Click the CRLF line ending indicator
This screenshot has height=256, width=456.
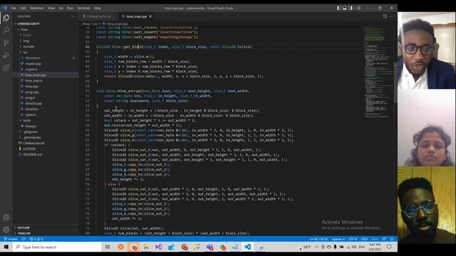364,239
